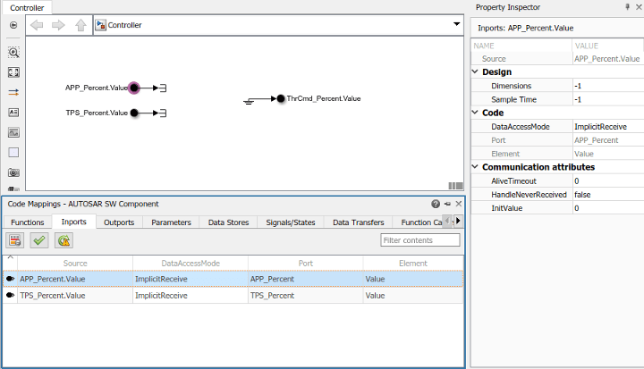Open DataAccessMode value in Property Inspector

point(608,126)
